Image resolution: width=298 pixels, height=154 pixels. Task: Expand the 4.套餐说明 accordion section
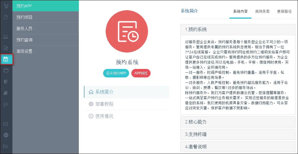coord(238,147)
